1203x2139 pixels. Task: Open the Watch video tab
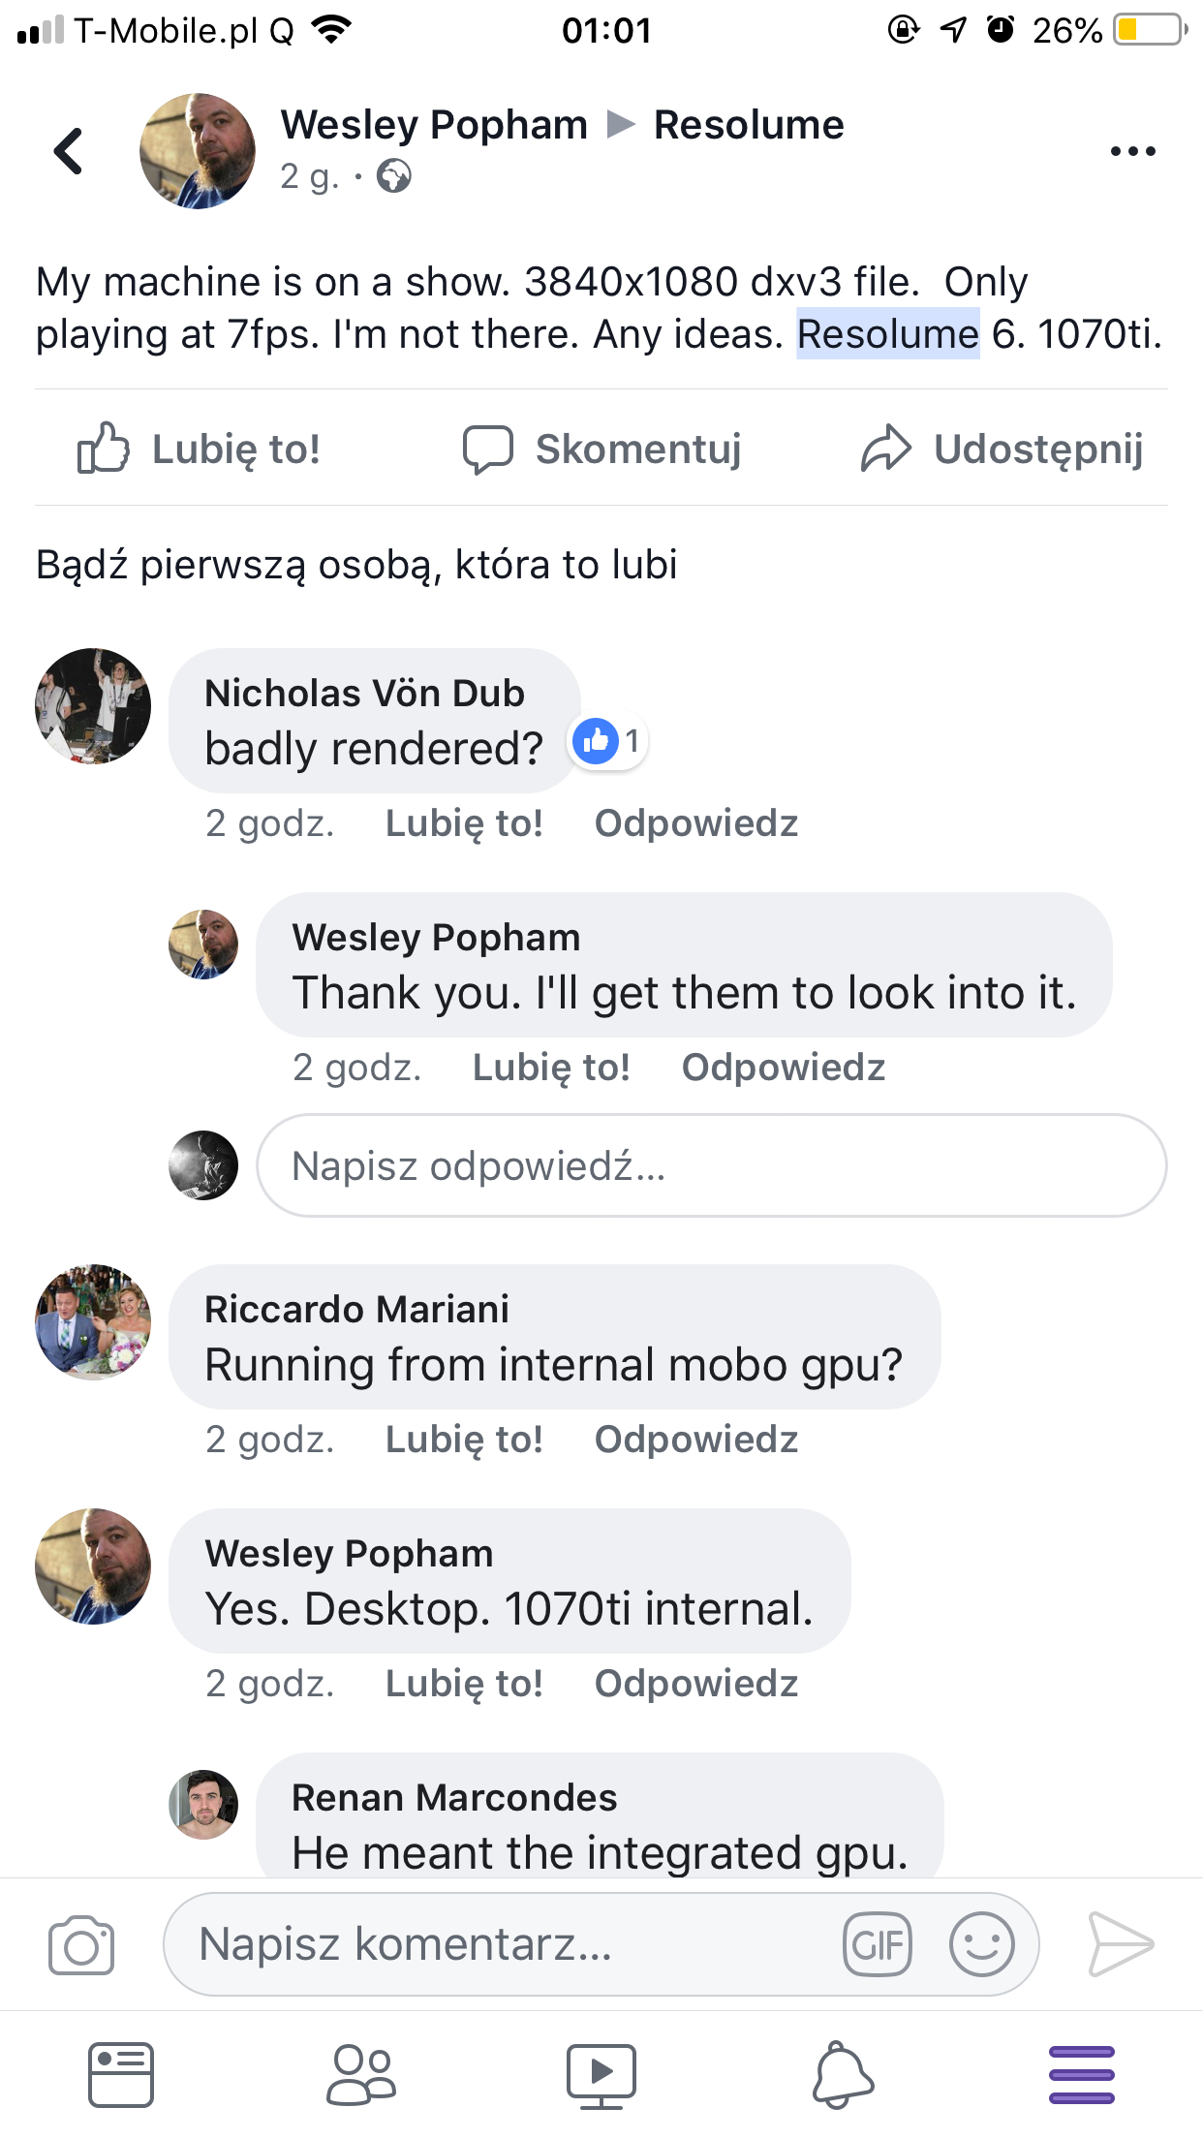pyautogui.click(x=601, y=2075)
